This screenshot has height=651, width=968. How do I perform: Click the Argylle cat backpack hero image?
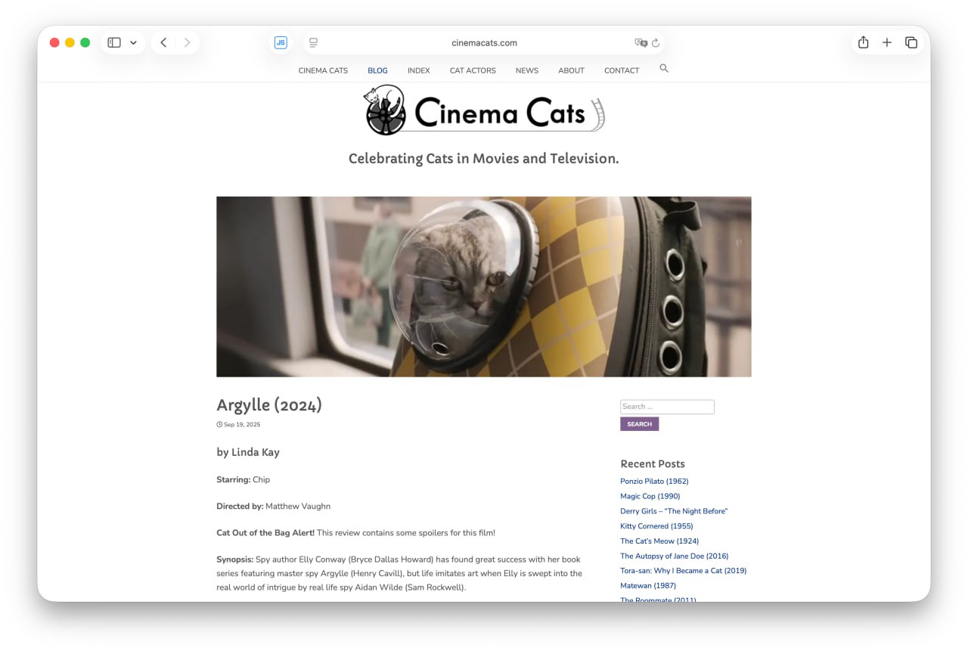coord(484,287)
